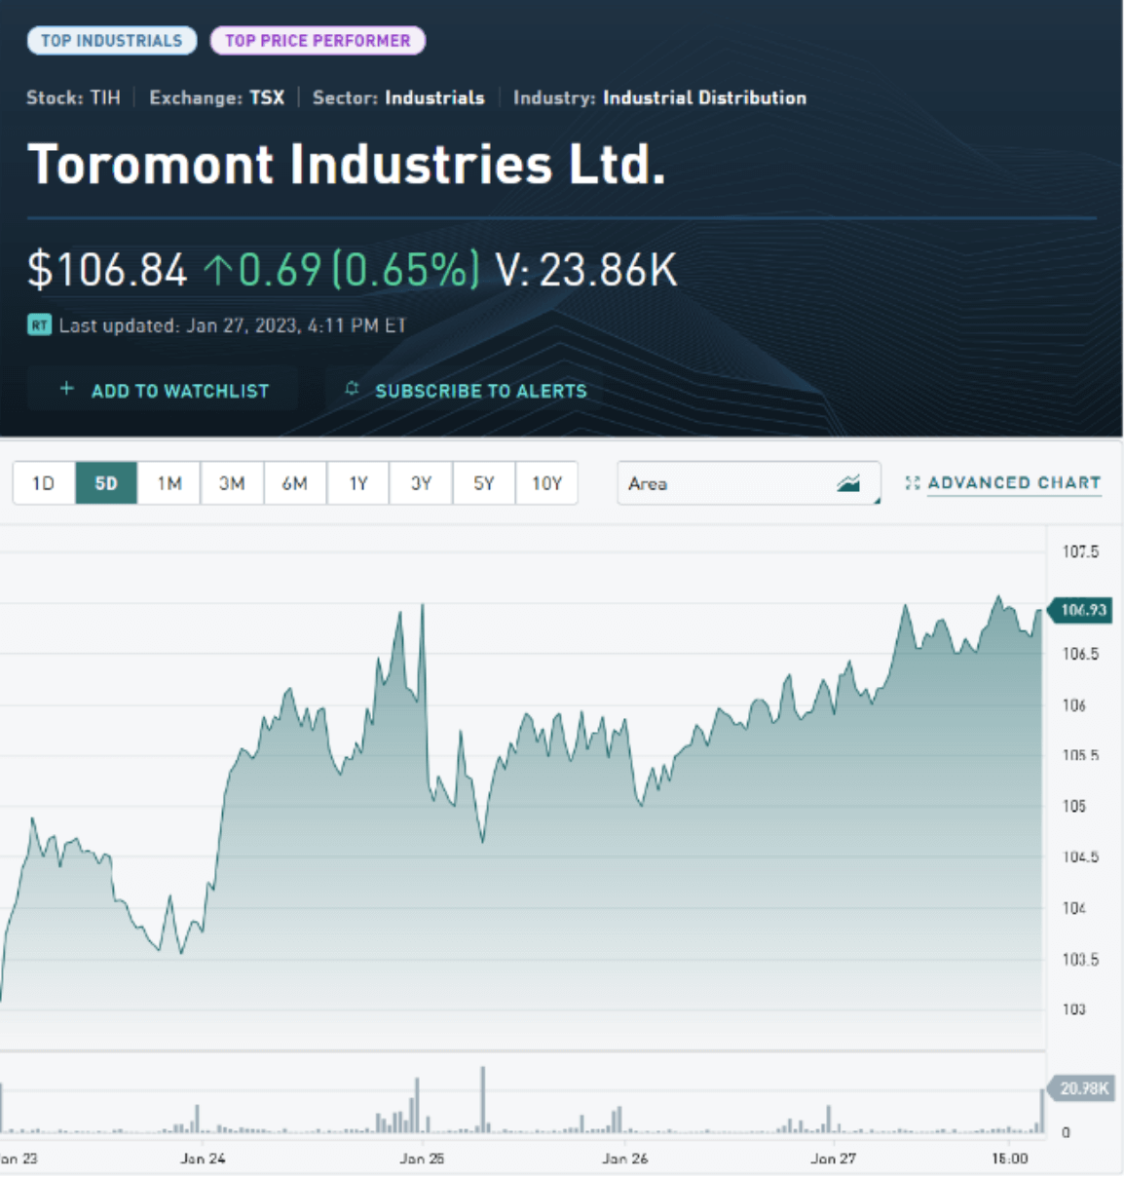Click the TOP INDUSTRIALS badge
Screen dimensions: 1124x1177
(111, 40)
